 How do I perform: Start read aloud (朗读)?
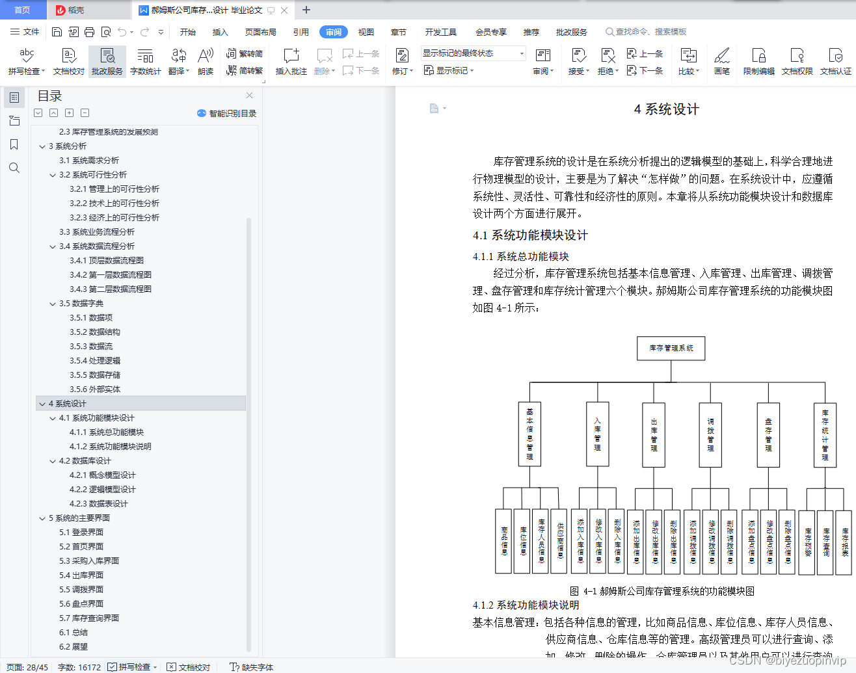click(206, 62)
